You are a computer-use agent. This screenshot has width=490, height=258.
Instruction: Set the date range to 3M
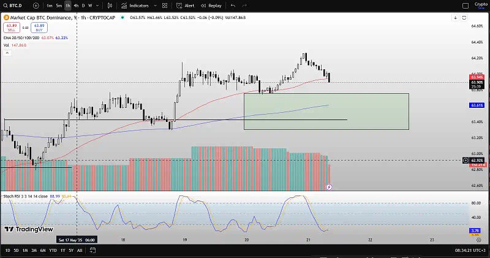[34, 250]
